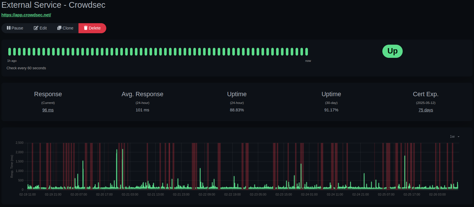Screen dimensions: 474x207
Task: Click the '02-19 11:00' chart axis label
Action: click(27, 194)
